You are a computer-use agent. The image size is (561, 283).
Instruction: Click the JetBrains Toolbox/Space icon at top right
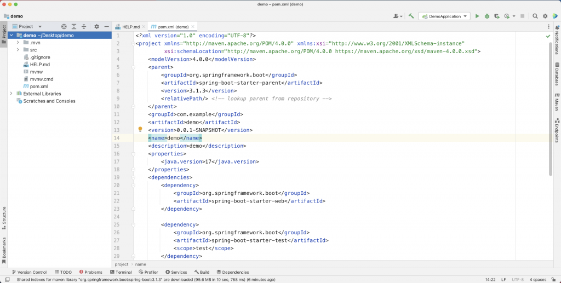[555, 16]
